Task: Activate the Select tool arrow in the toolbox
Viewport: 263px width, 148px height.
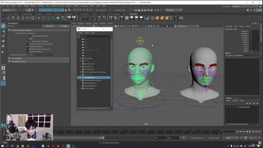Action: click(x=3, y=26)
